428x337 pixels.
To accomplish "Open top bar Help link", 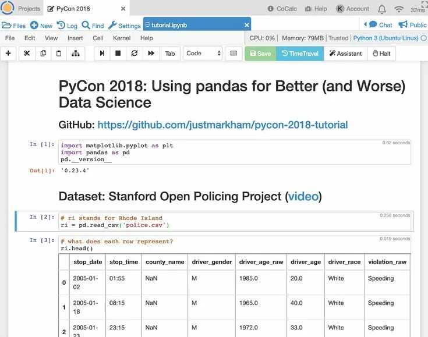I will click(316, 9).
